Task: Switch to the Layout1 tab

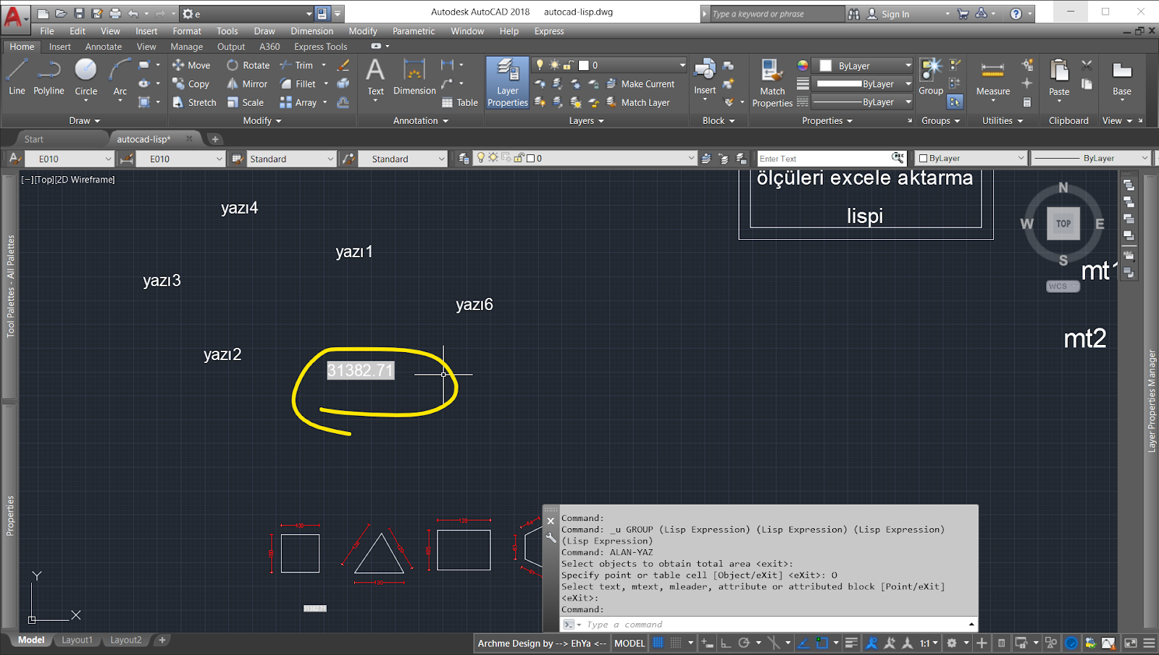Action: (x=77, y=640)
